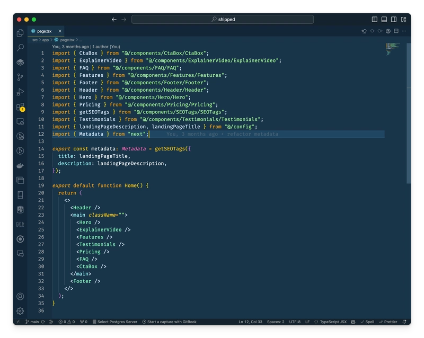Click the blame codelens 1 author (You)
This screenshot has width=424, height=338.
107,47
